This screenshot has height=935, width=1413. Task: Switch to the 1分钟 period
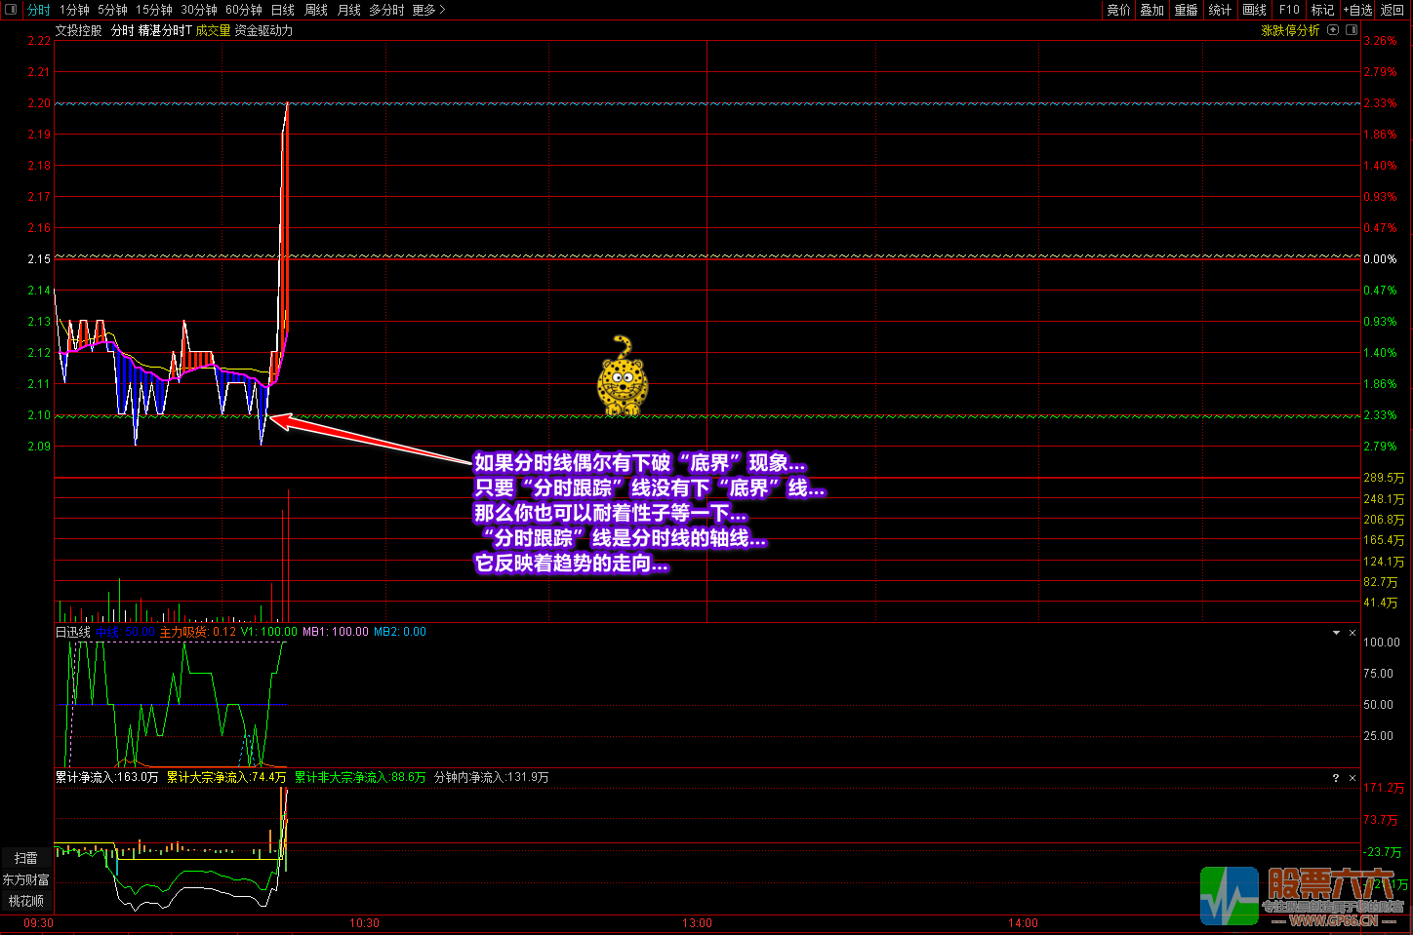point(74,10)
